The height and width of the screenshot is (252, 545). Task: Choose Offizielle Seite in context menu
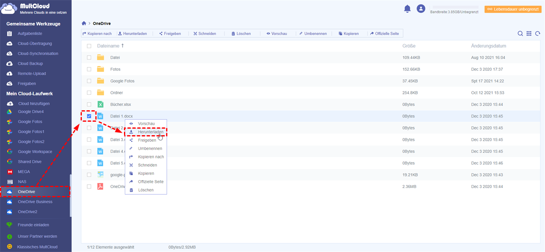point(146,182)
